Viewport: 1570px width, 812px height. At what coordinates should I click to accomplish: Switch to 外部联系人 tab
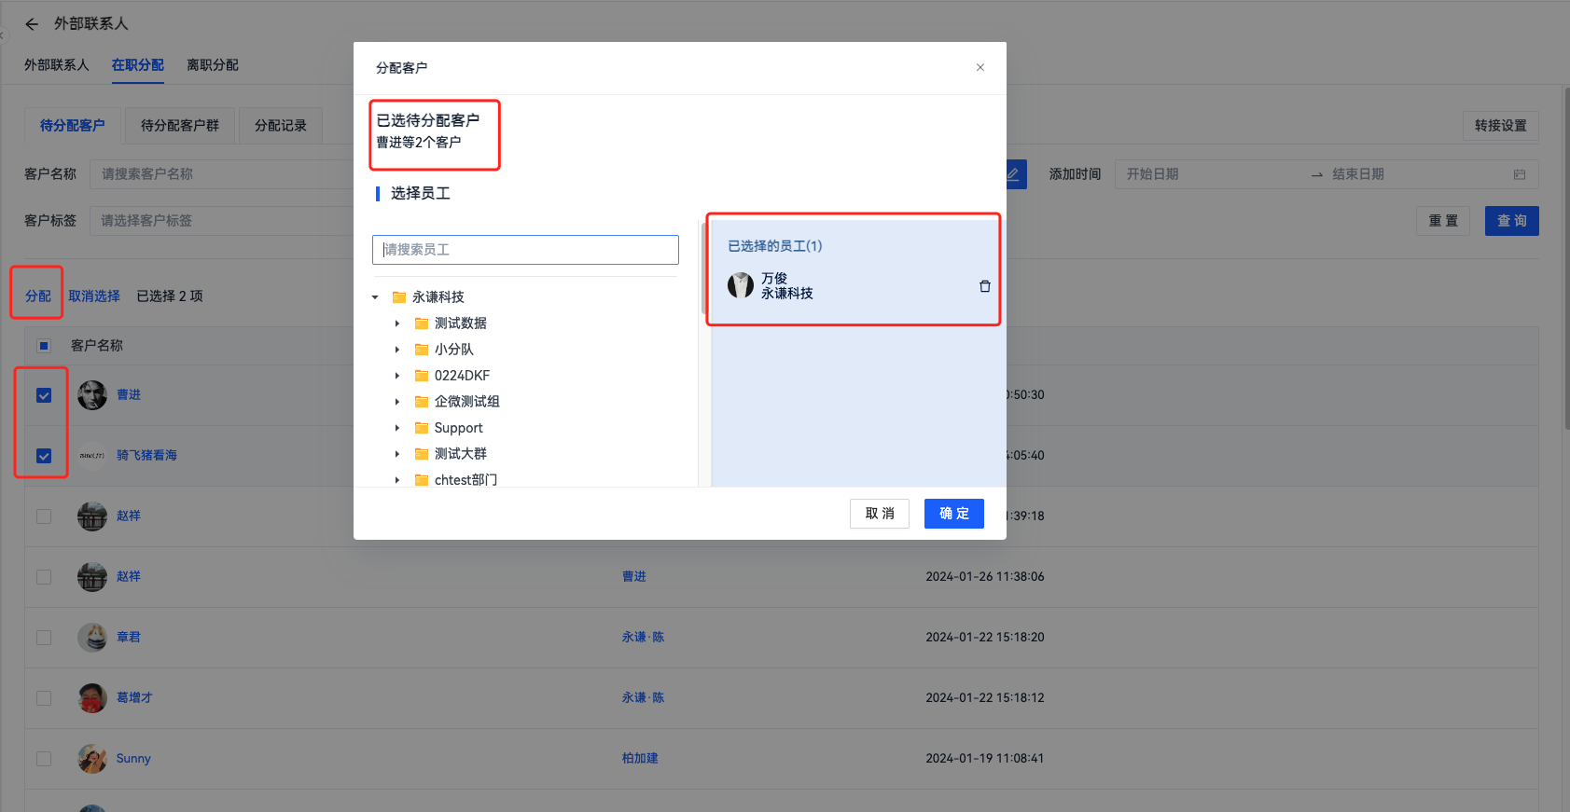(x=57, y=65)
